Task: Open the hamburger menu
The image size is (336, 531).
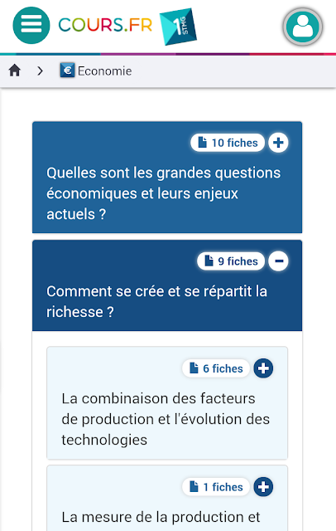Action: [31, 26]
